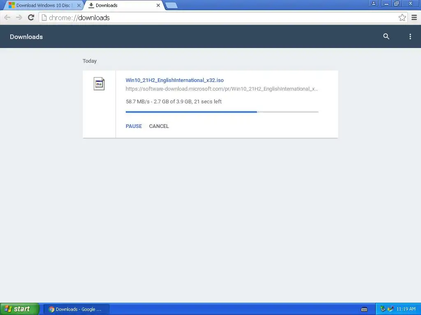Click the ISO file icon in download card
The image size is (421, 315).
pos(99,84)
